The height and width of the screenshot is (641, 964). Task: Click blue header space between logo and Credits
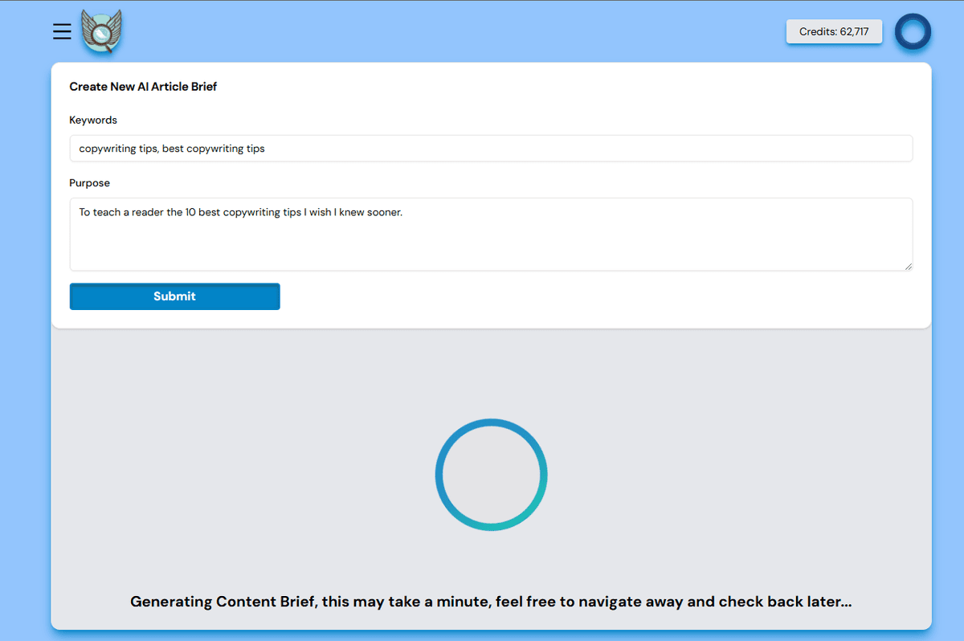(x=450, y=32)
